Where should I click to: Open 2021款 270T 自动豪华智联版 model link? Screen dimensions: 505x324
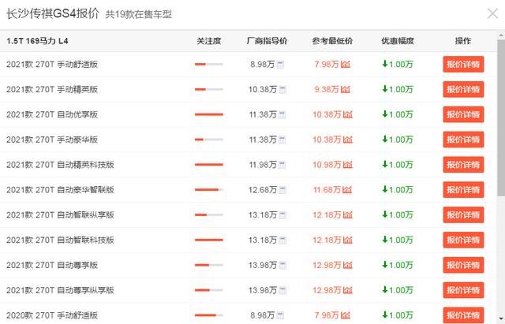pos(60,190)
